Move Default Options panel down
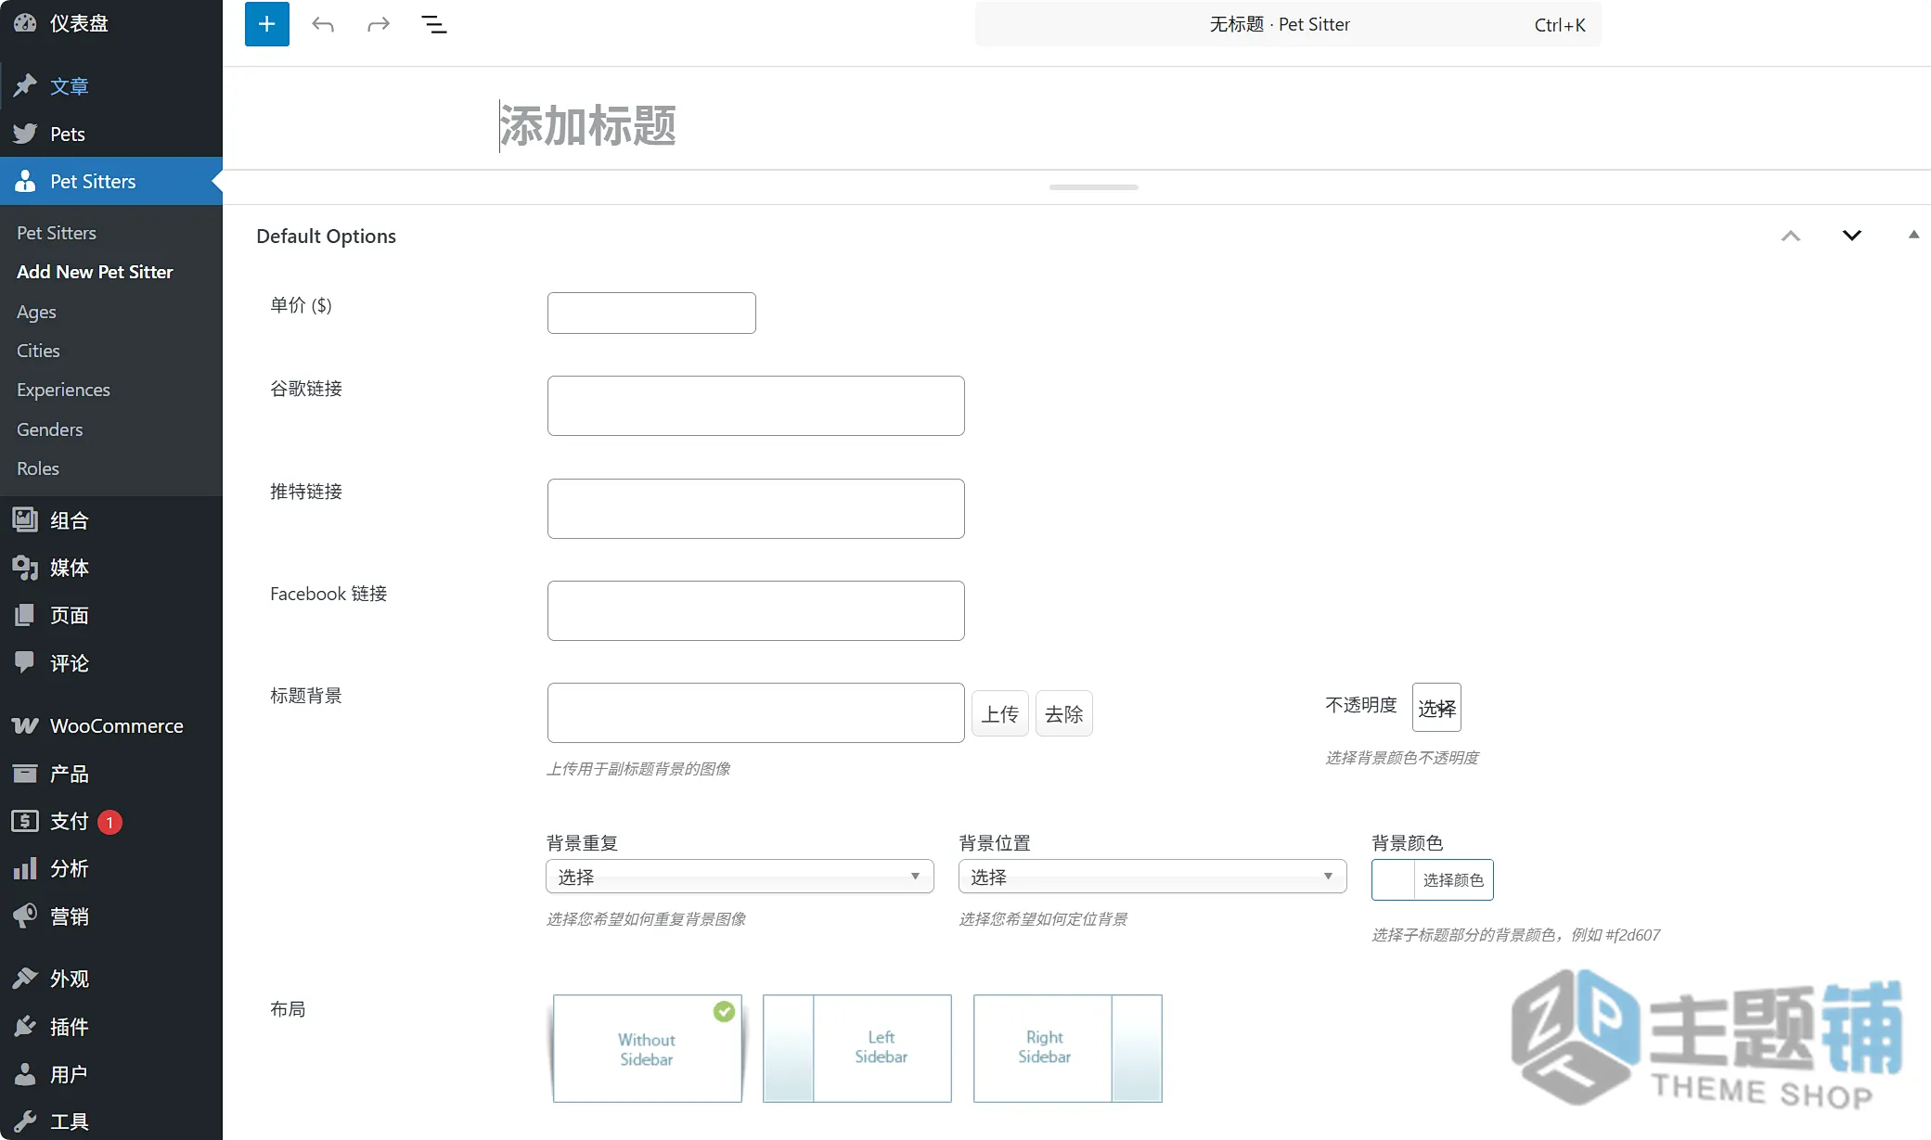The image size is (1931, 1140). point(1852,236)
